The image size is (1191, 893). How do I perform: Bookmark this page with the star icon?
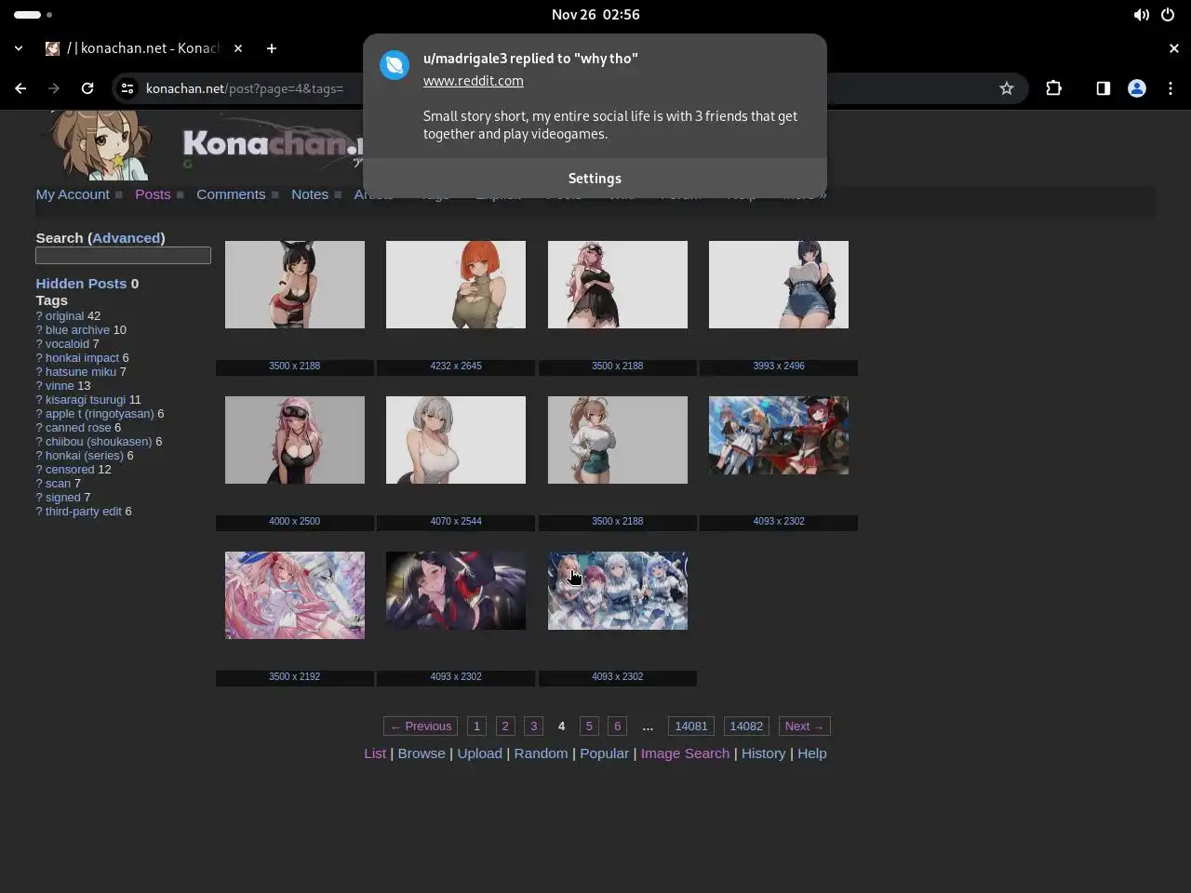1006,88
